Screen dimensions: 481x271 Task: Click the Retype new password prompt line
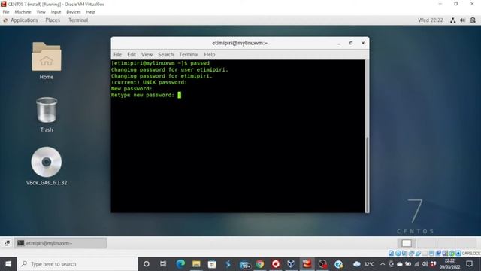click(146, 95)
